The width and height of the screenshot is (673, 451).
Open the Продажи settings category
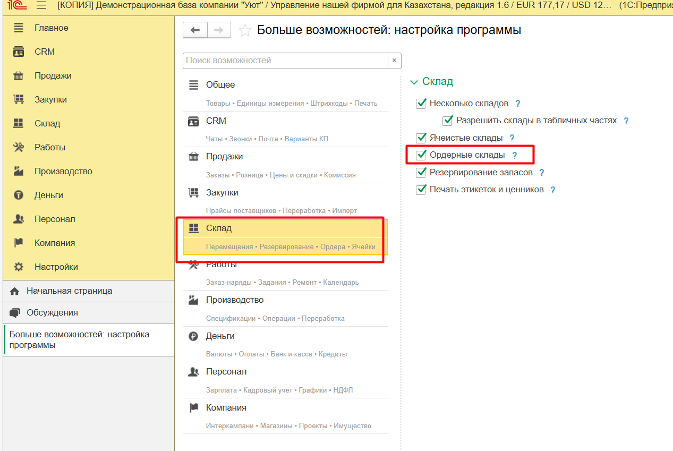pos(224,157)
